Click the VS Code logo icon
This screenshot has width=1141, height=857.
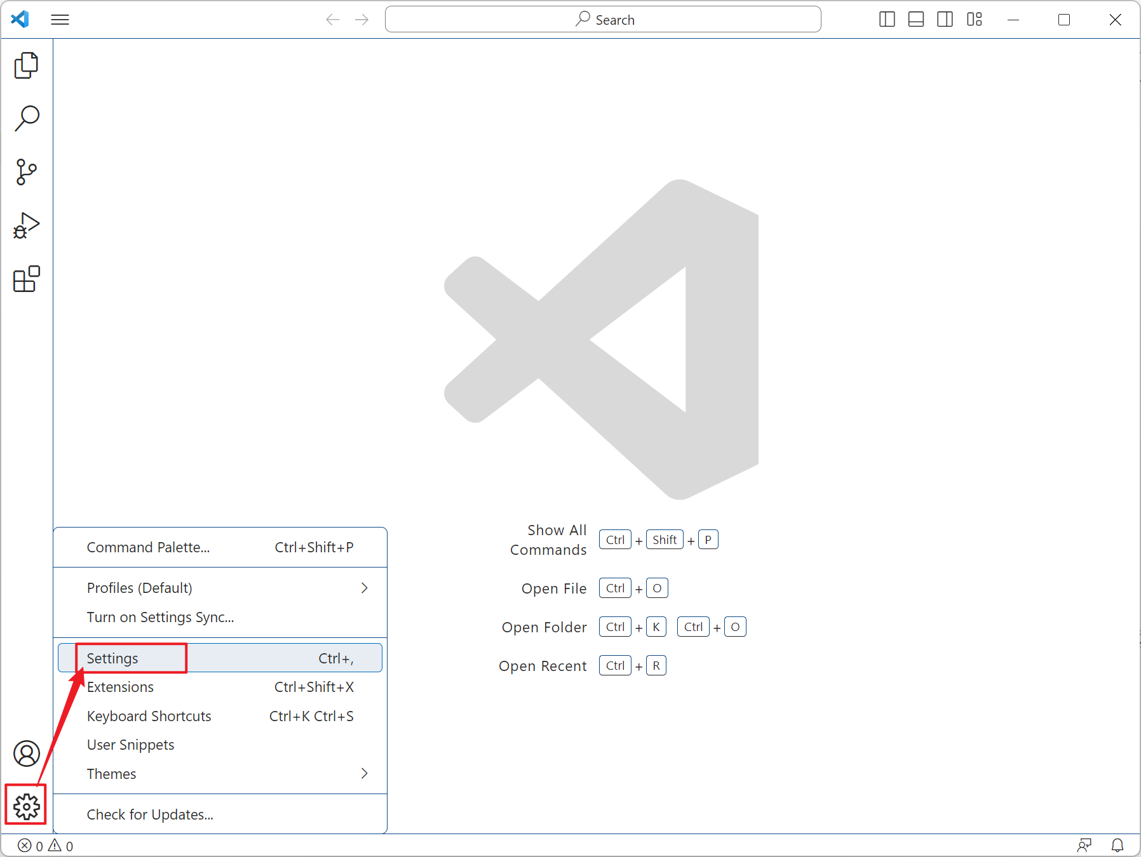pyautogui.click(x=20, y=19)
